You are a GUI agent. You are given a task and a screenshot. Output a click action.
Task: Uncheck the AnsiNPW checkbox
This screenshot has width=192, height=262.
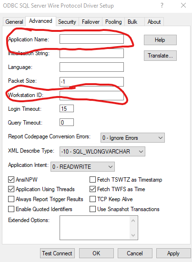(11, 180)
